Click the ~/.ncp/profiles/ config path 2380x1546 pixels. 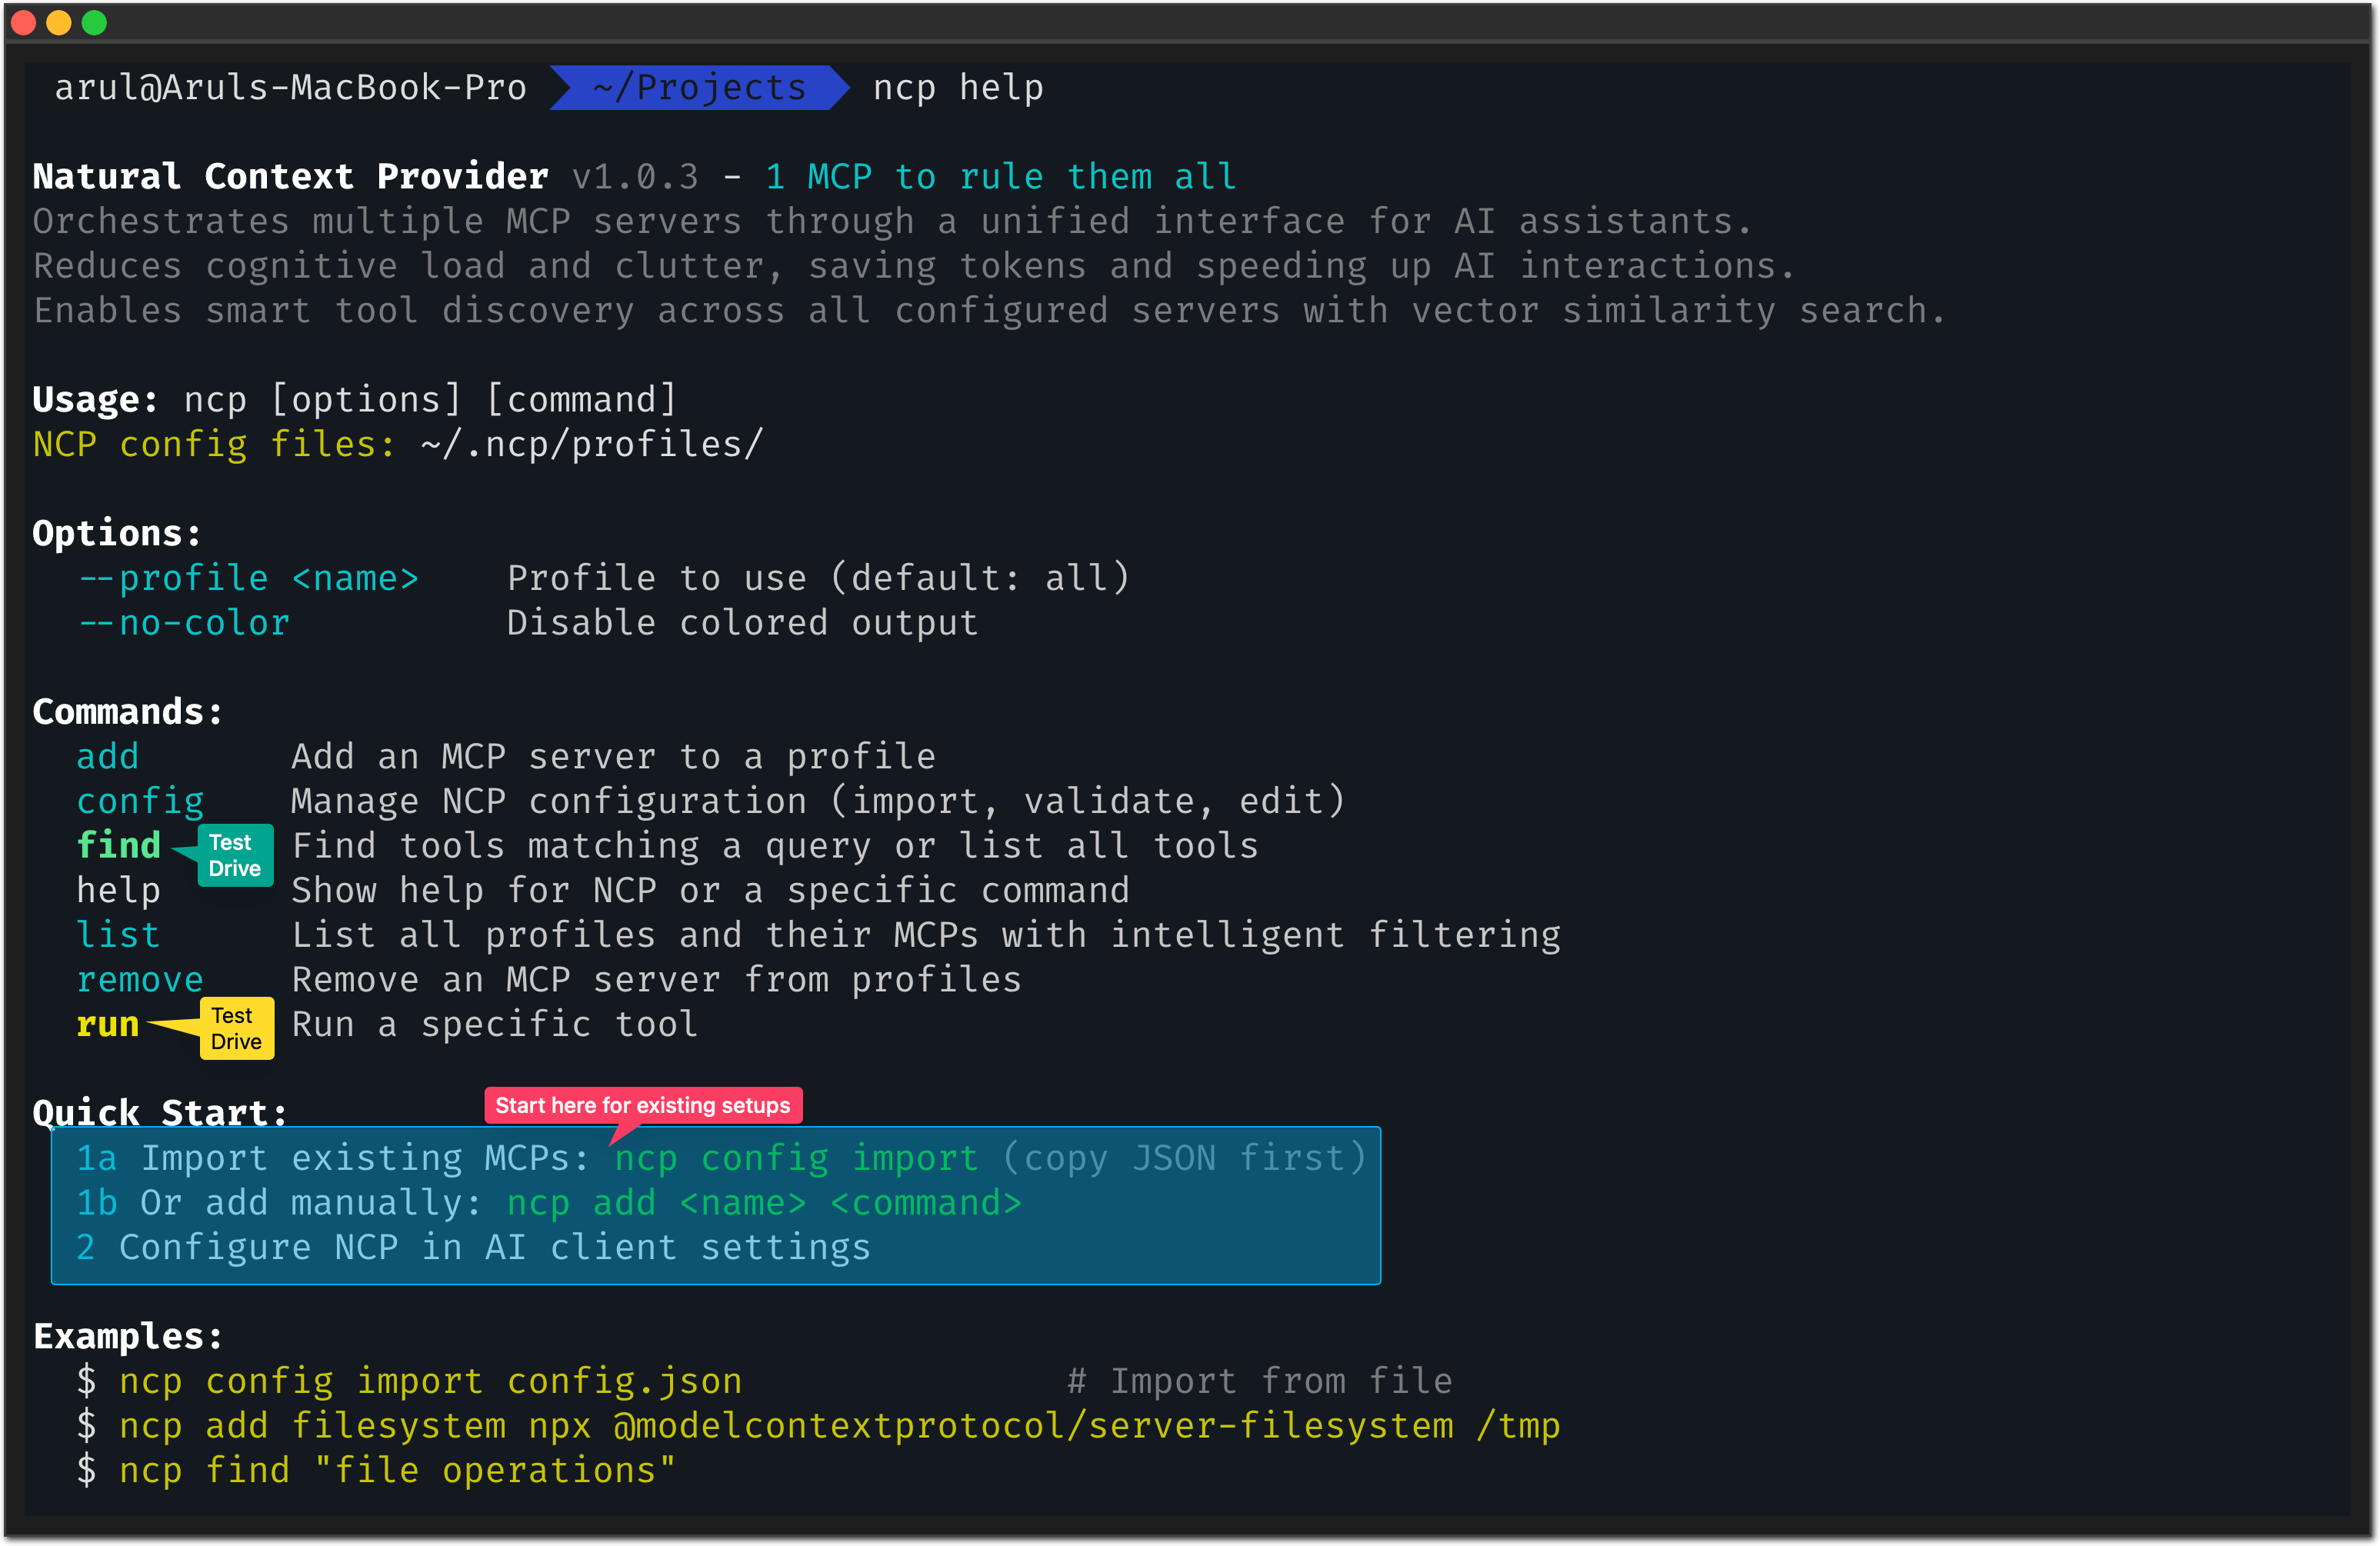(592, 444)
